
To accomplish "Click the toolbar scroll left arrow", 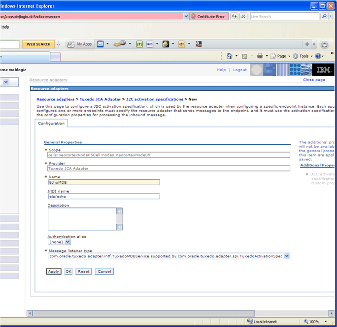I will (x=314, y=44).
